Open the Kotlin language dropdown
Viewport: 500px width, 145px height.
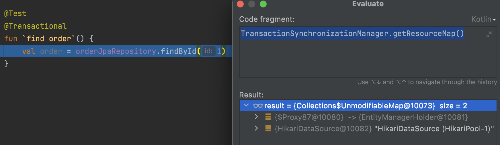[x=484, y=19]
